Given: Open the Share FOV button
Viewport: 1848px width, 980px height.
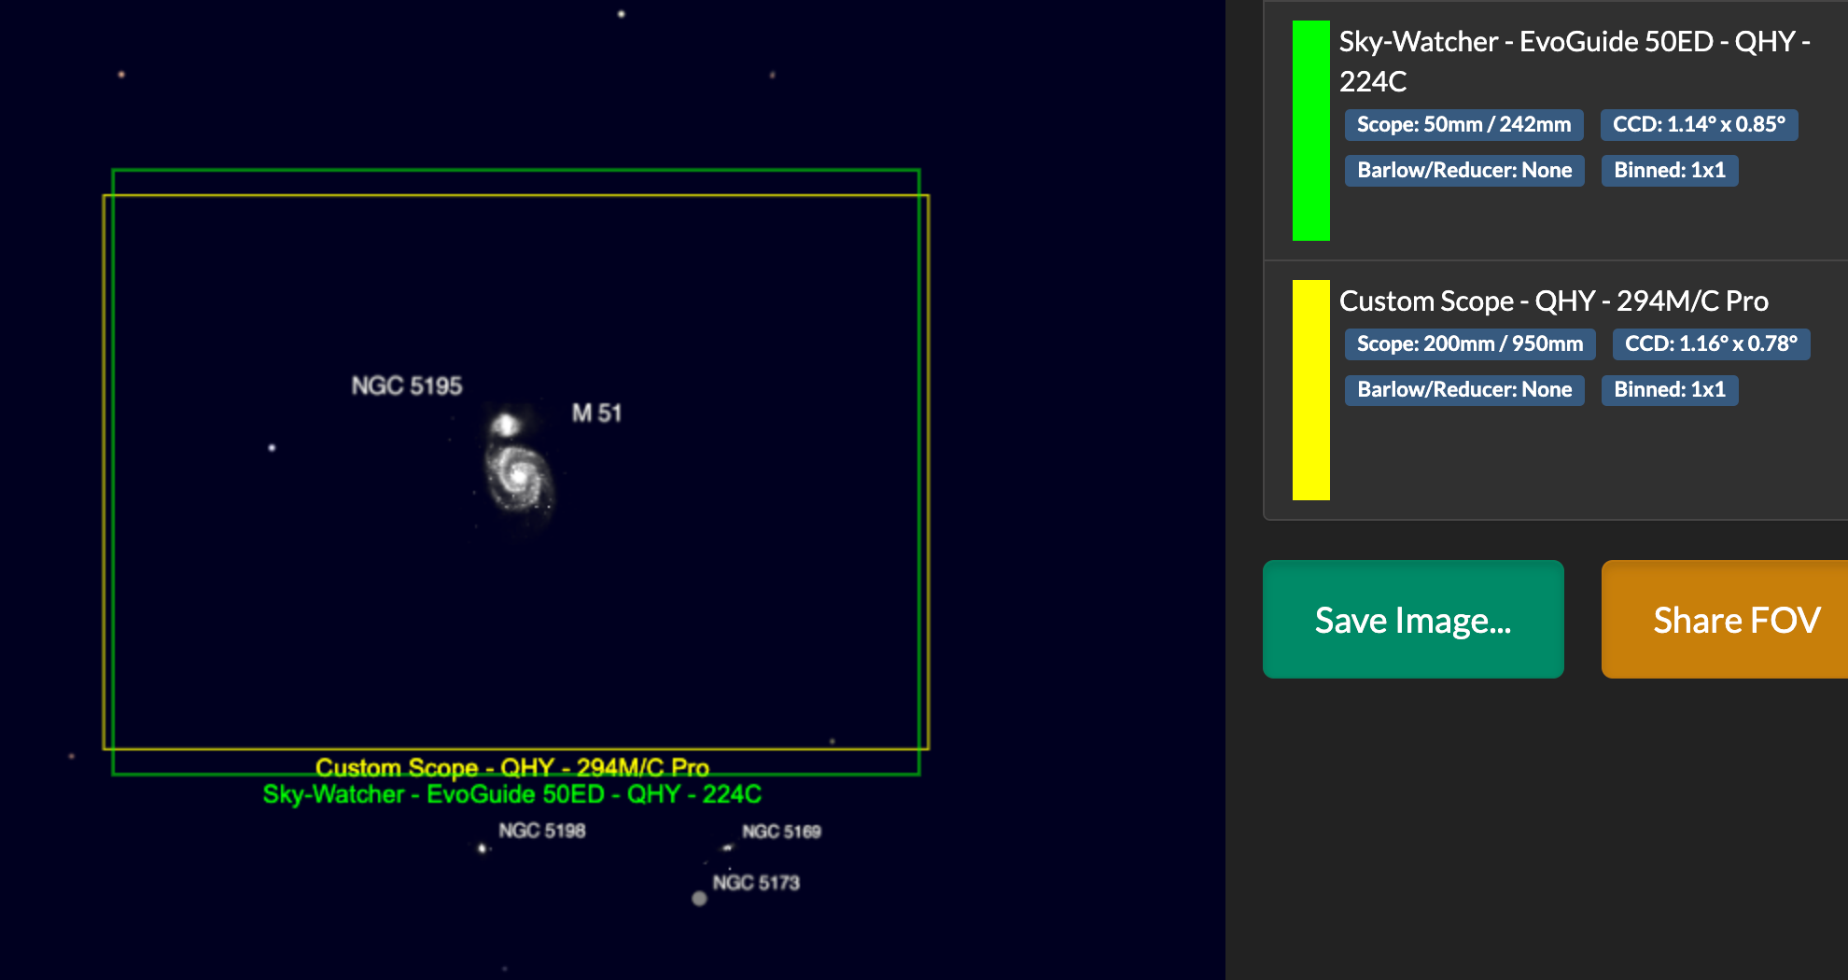Looking at the screenshot, I should [1725, 619].
